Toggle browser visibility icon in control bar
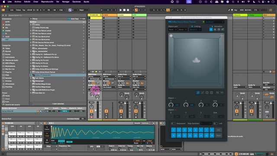The width and height of the screenshot is (277, 156). (3, 10)
